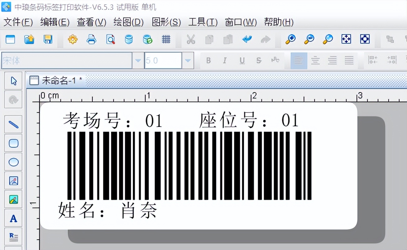Create a new label document
Screen dimensions: 407x250
10,39
